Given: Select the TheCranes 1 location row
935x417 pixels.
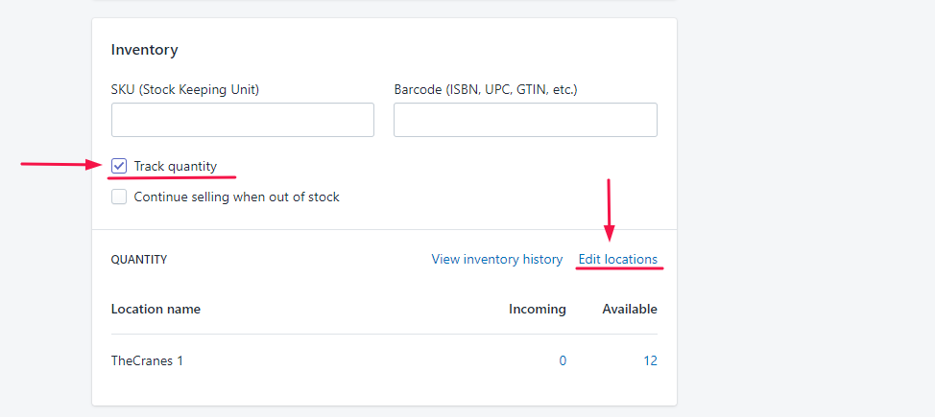Looking at the screenshot, I should pyautogui.click(x=147, y=360).
